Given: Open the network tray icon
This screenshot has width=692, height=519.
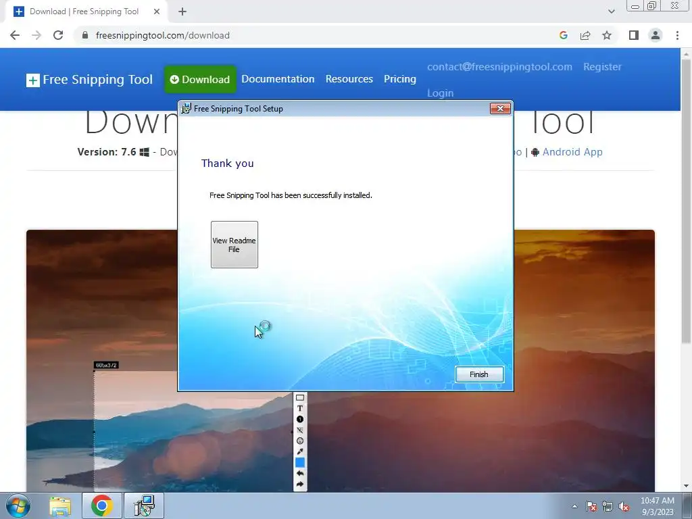Looking at the screenshot, I should coord(608,506).
